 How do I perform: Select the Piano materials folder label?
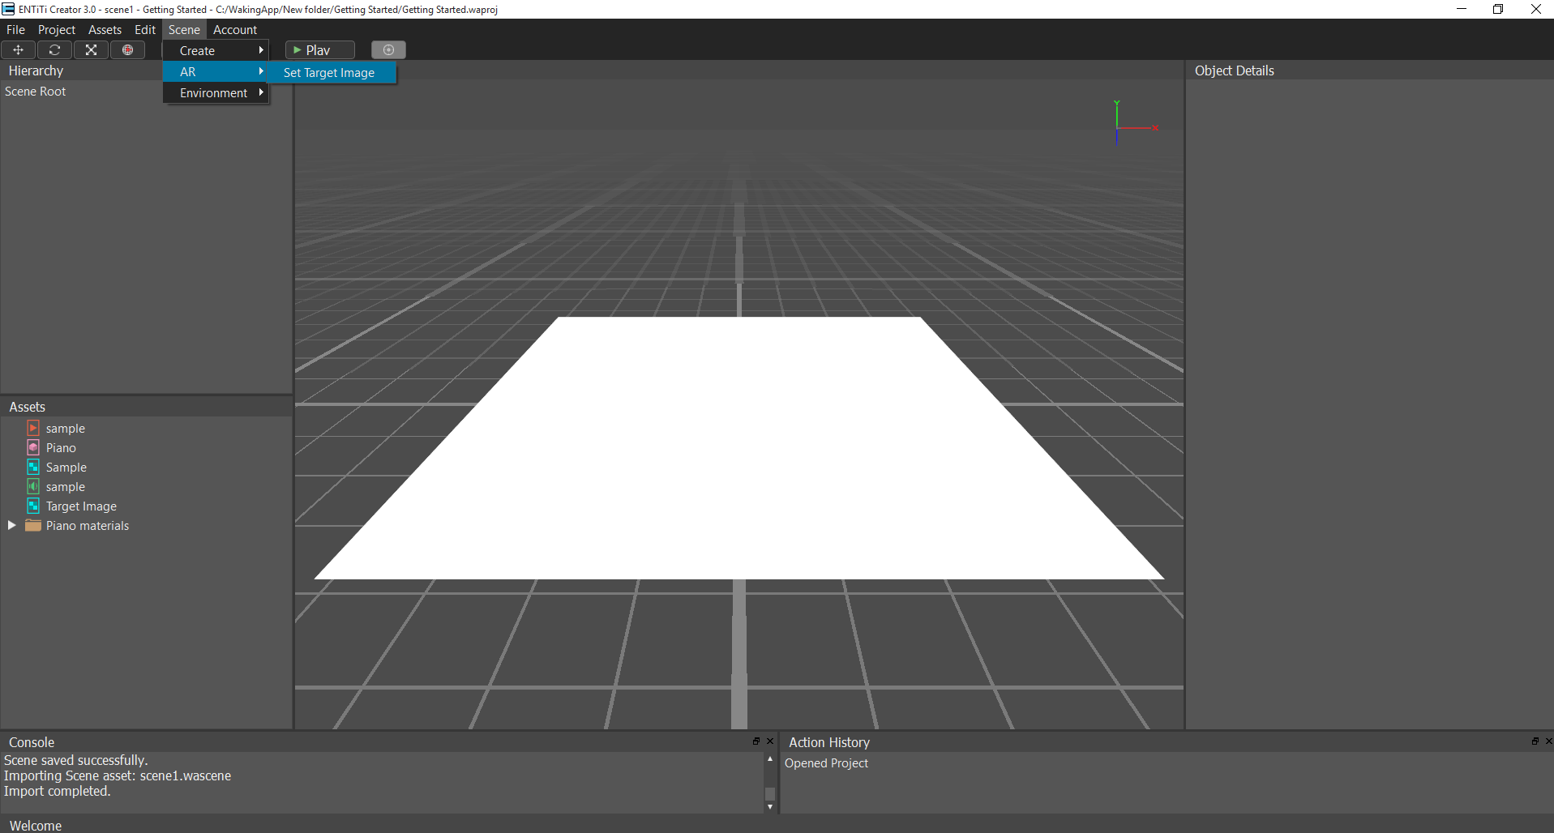[88, 526]
